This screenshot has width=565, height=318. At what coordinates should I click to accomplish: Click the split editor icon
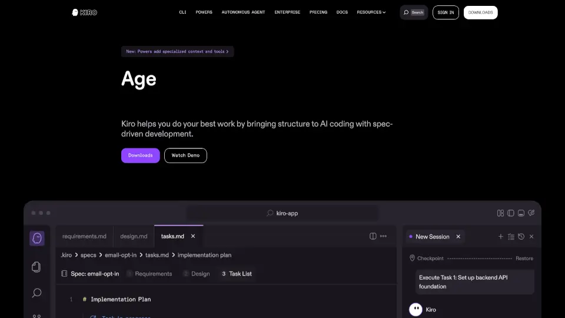coord(373,236)
